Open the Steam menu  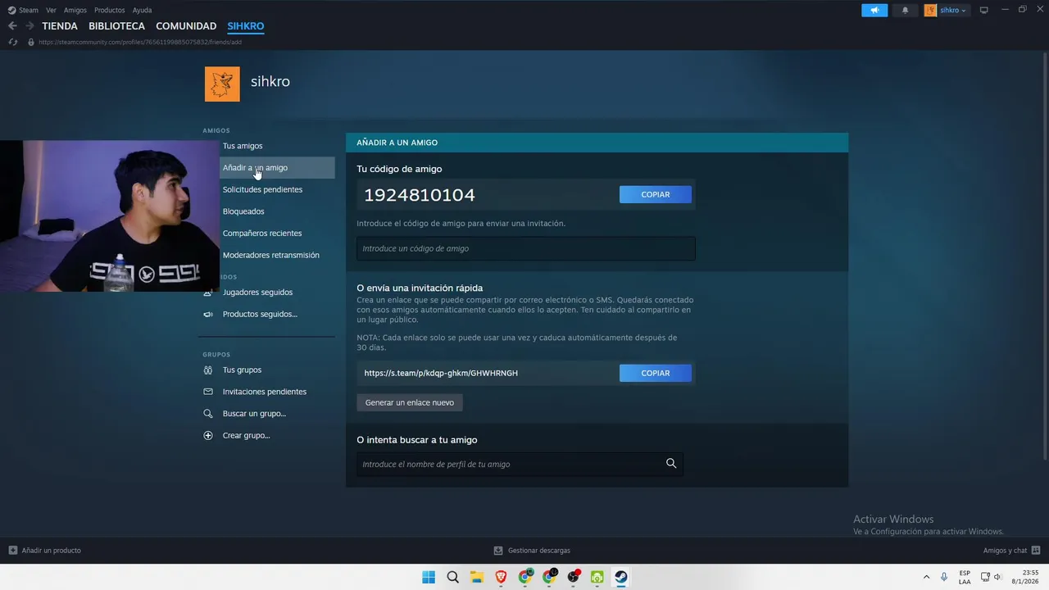[29, 10]
